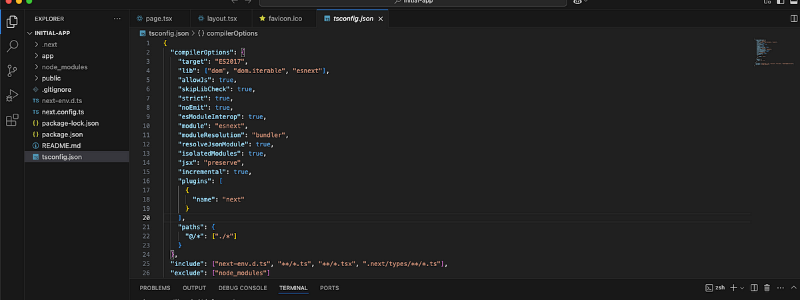
Task: Click the "strict": true line
Action: tap(205, 98)
